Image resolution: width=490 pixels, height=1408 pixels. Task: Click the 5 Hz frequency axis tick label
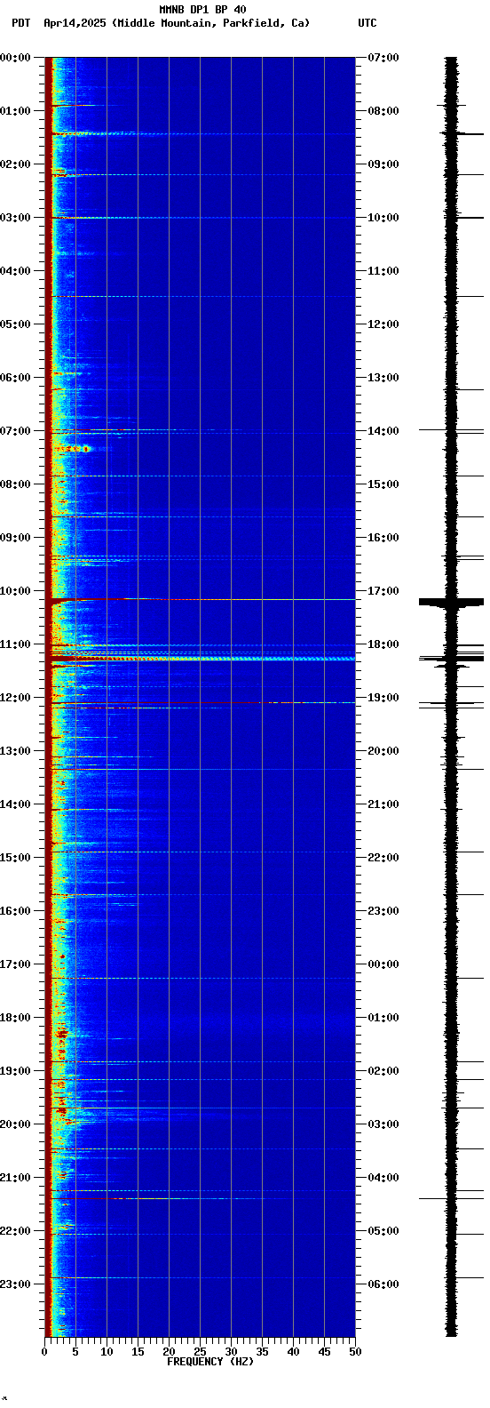pos(75,1352)
